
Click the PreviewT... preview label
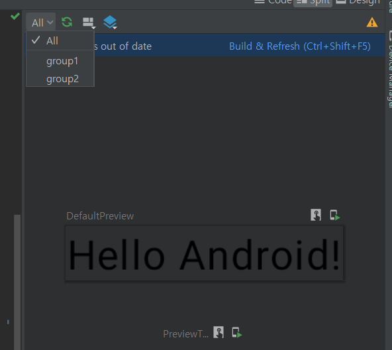(x=186, y=333)
